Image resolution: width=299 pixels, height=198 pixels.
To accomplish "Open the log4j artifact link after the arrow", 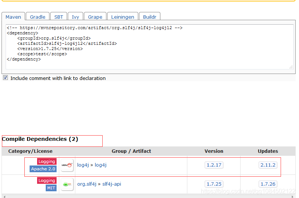I will (100, 165).
